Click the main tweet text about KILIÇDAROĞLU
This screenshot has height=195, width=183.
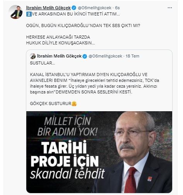coord(83,25)
